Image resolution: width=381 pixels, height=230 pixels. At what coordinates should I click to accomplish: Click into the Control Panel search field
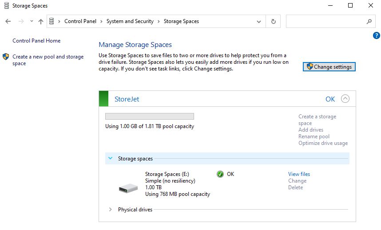(x=326, y=21)
